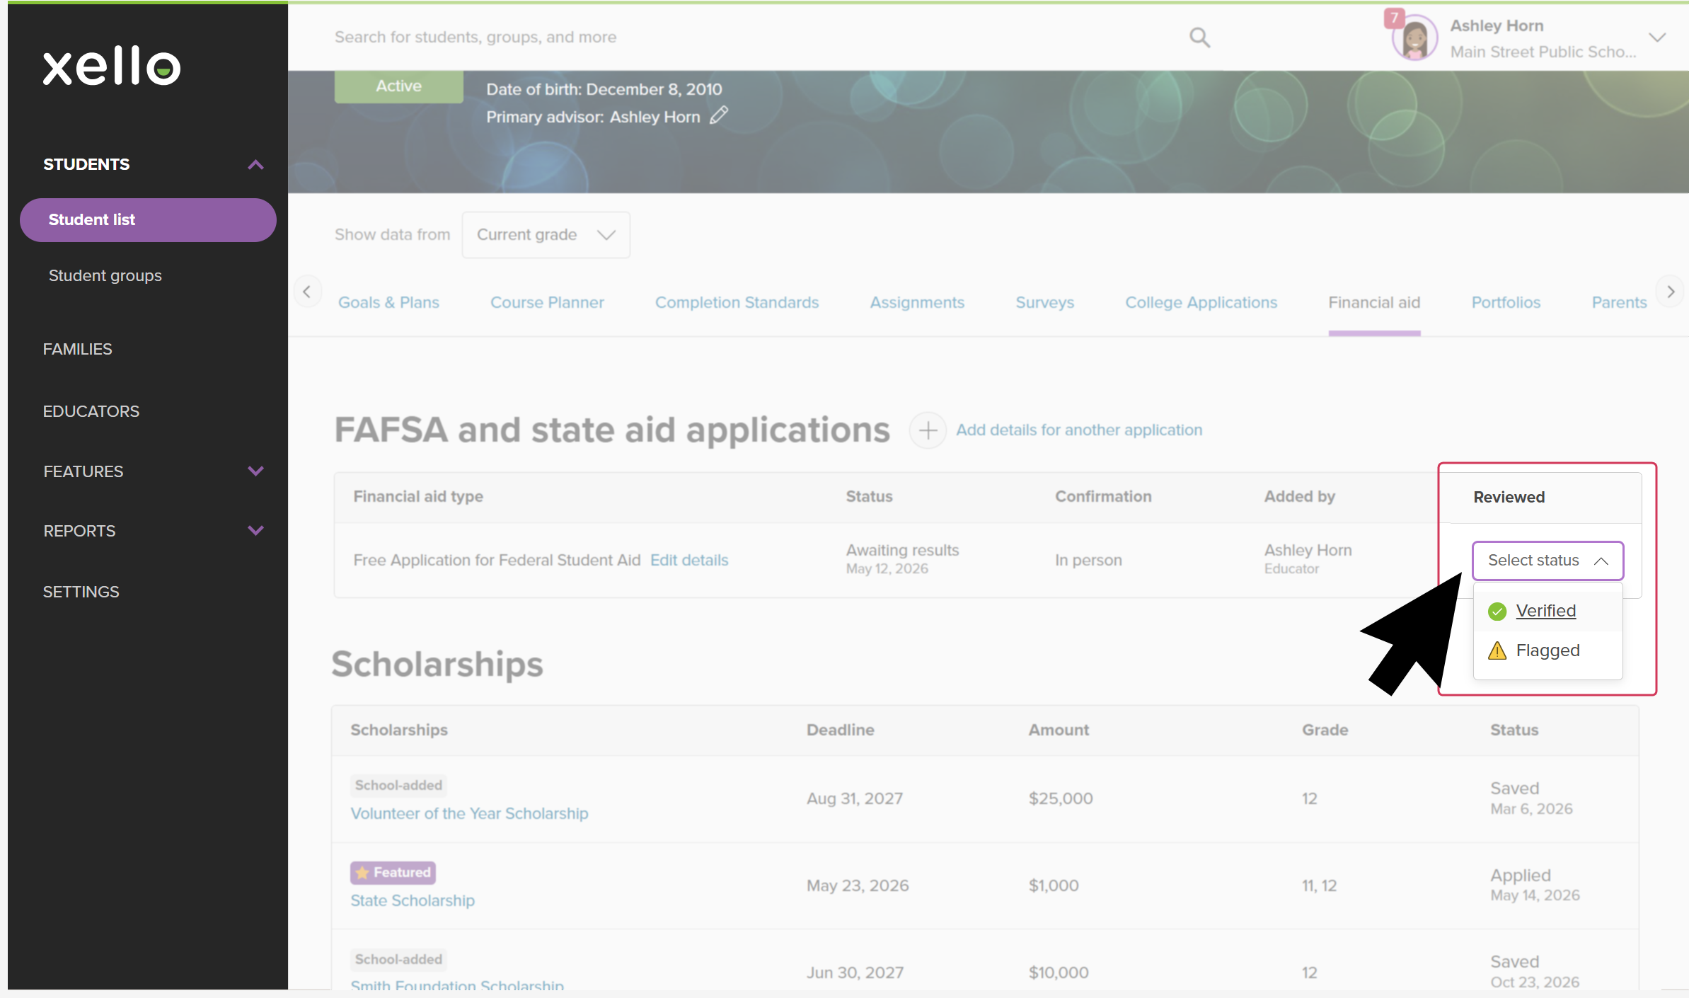Switch to Goals & Plans tab
Viewport: 1689px width, 998px height.
pos(388,303)
